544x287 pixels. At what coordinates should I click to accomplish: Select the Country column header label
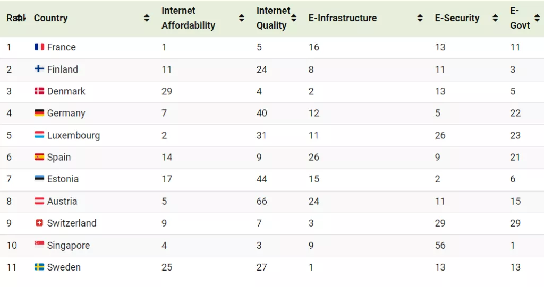click(x=51, y=18)
